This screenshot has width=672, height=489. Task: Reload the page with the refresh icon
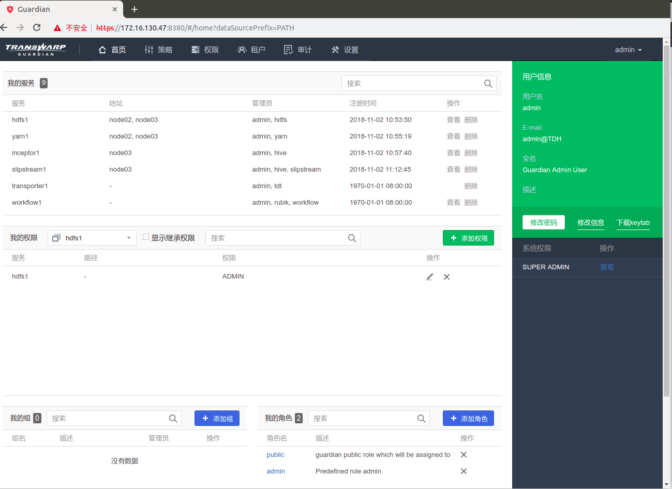(37, 27)
